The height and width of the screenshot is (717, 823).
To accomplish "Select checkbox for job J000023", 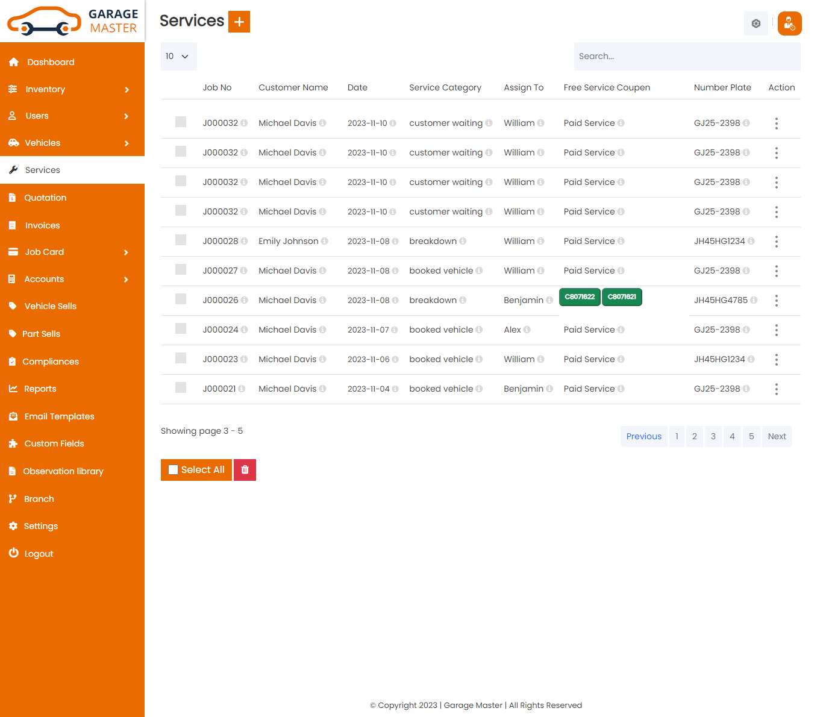I will point(181,358).
